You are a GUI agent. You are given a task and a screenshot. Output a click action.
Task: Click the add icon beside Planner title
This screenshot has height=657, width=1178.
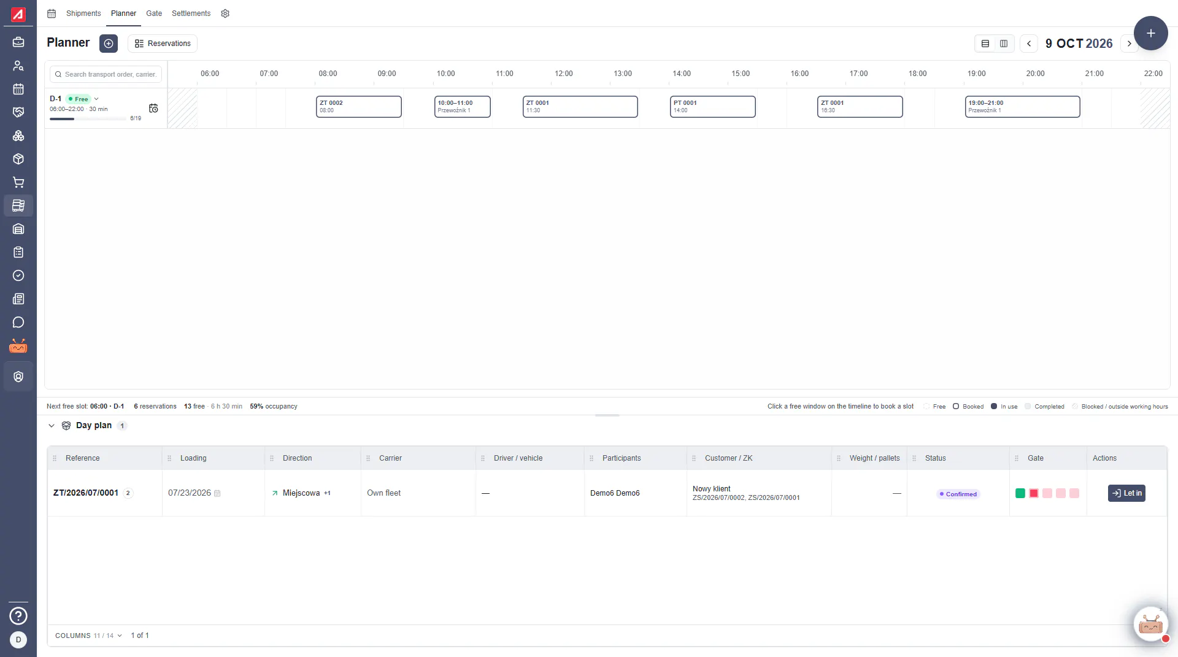[x=109, y=44]
